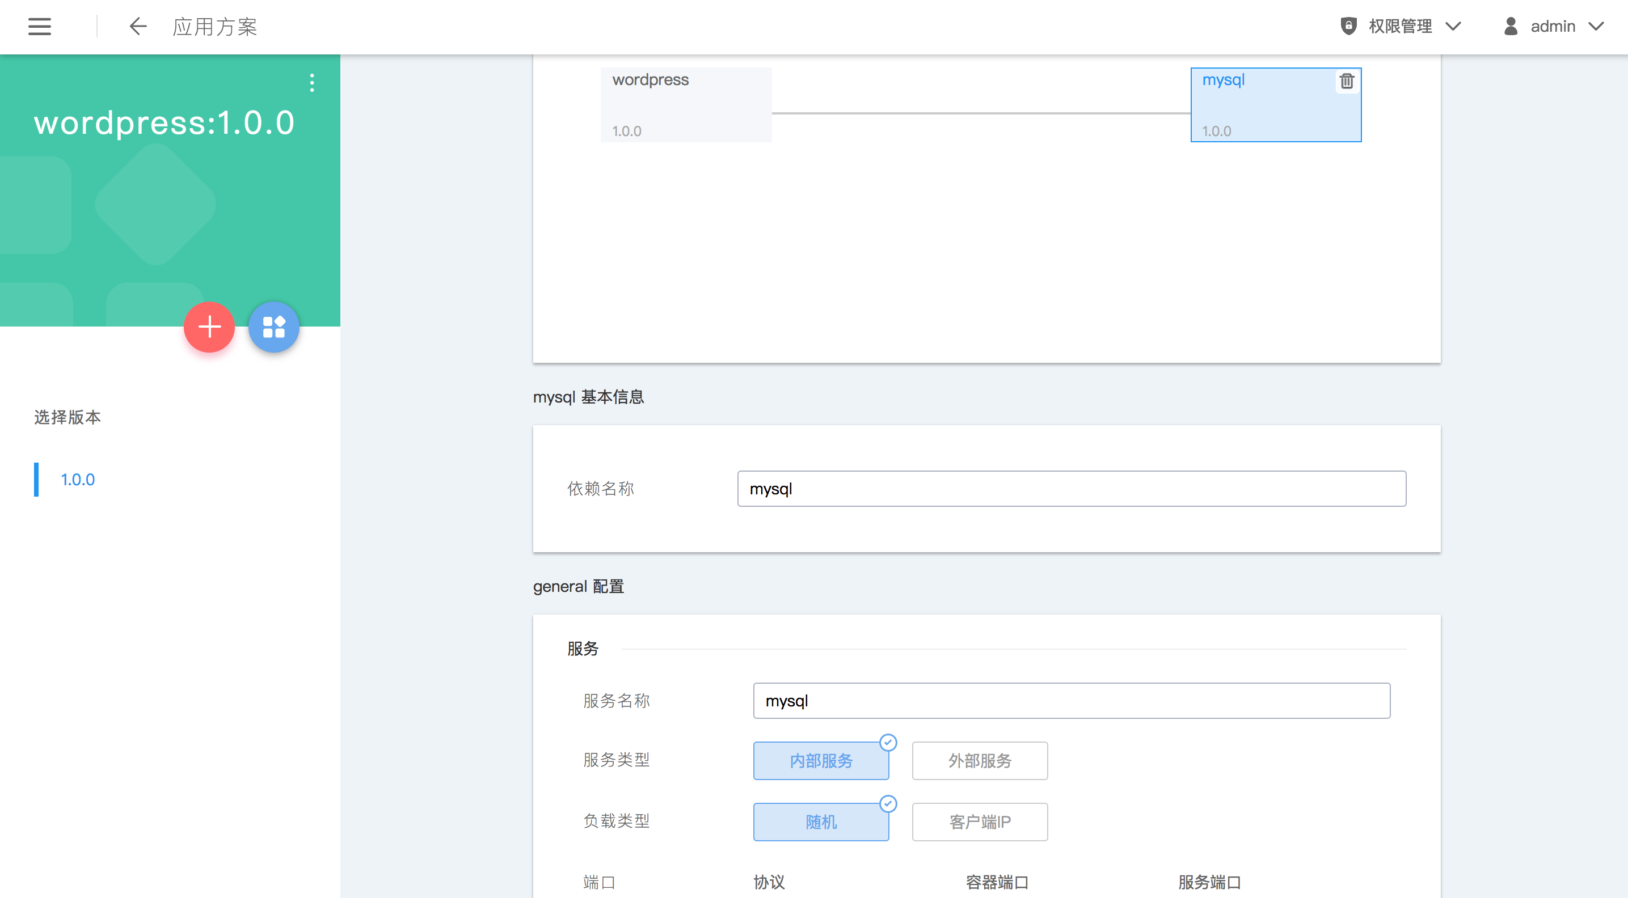Select 外部服务 service type
This screenshot has width=1628, height=898.
point(979,760)
